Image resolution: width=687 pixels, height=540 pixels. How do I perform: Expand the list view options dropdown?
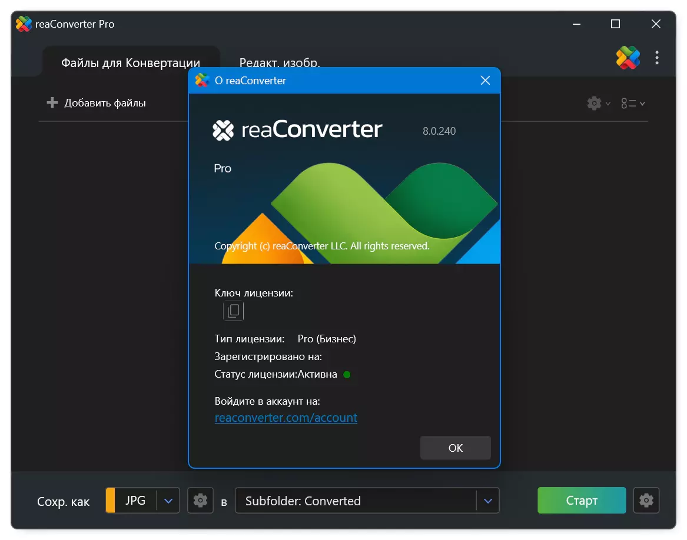coord(633,104)
